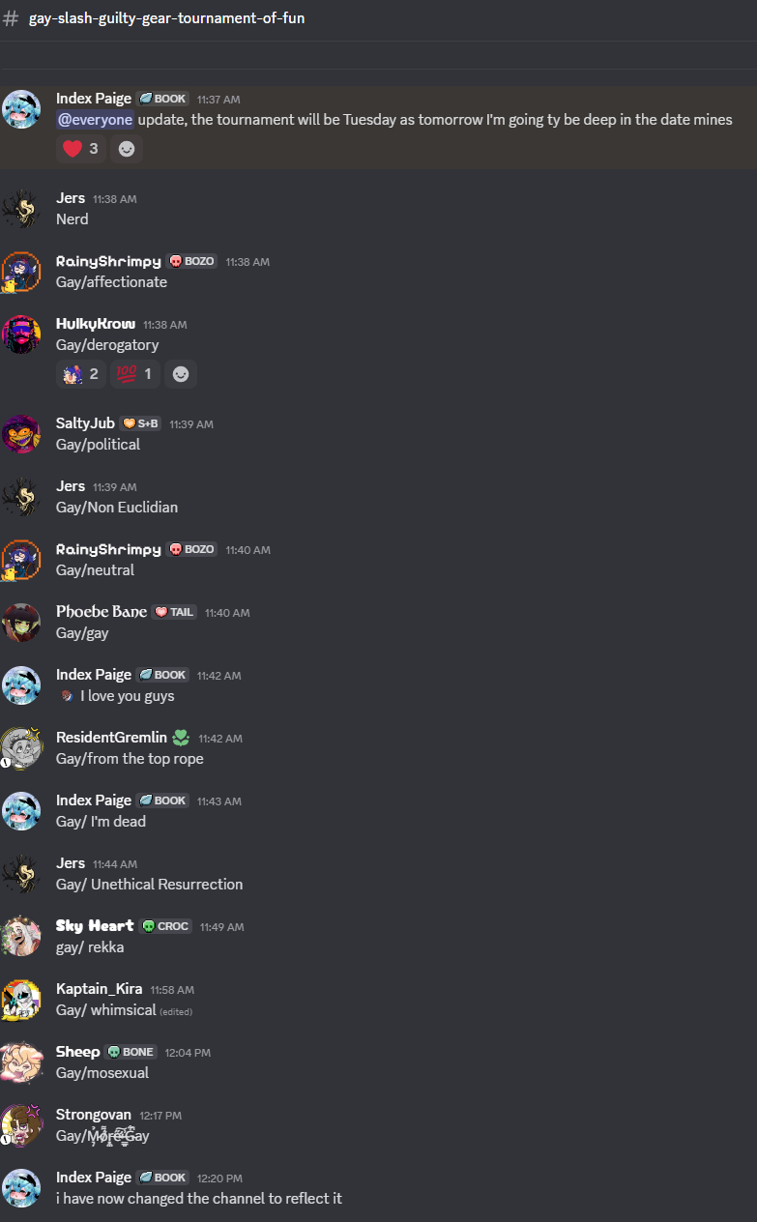Click Phoebe Bane's TAIL heart tag

point(174,612)
